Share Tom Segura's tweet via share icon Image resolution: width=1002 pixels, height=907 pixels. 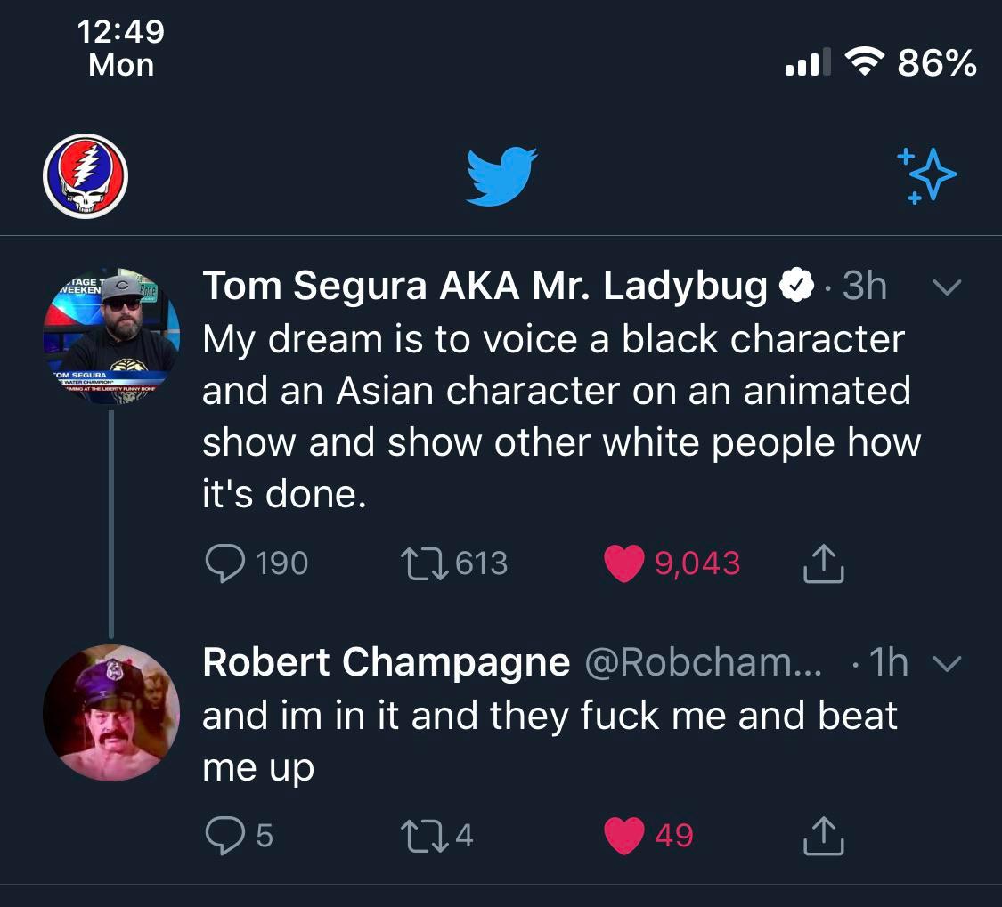click(x=822, y=563)
